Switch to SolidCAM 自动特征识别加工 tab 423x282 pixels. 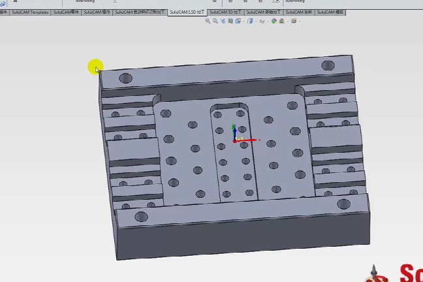pyautogui.click(x=140, y=12)
